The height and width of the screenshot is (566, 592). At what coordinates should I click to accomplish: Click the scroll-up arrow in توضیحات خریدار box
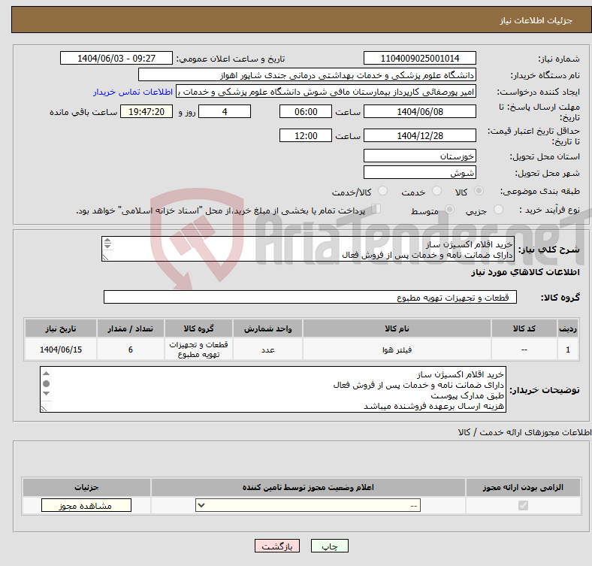(x=46, y=373)
